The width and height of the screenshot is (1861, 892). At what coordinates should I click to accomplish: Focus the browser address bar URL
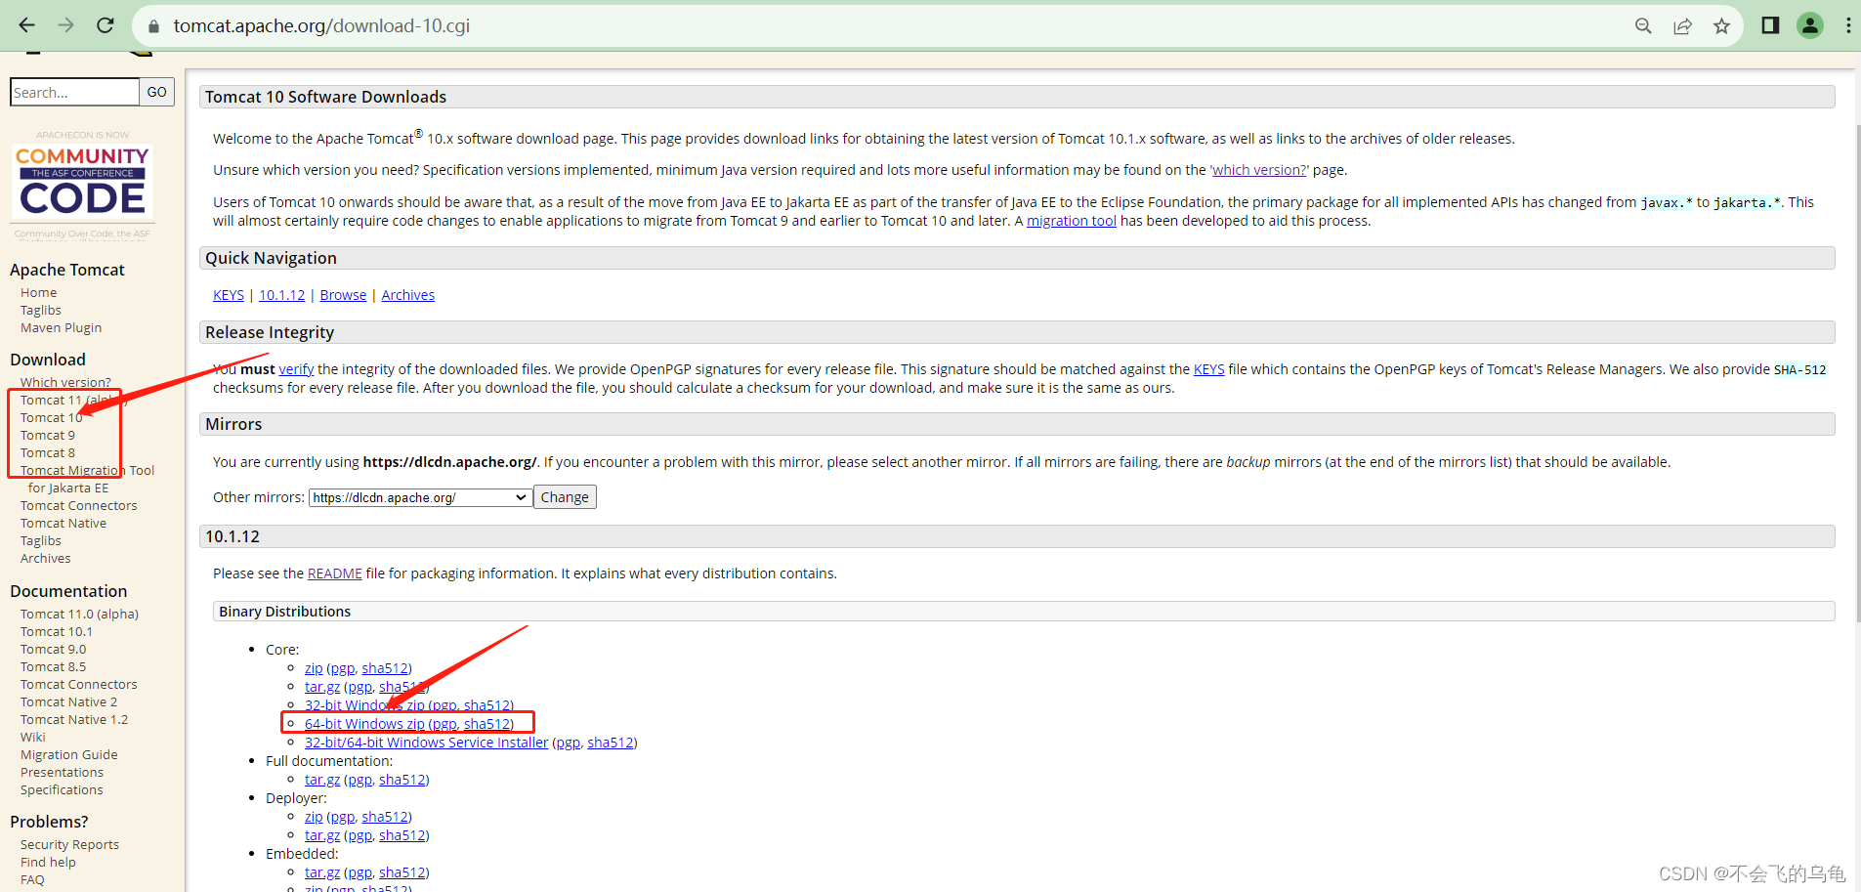(321, 25)
